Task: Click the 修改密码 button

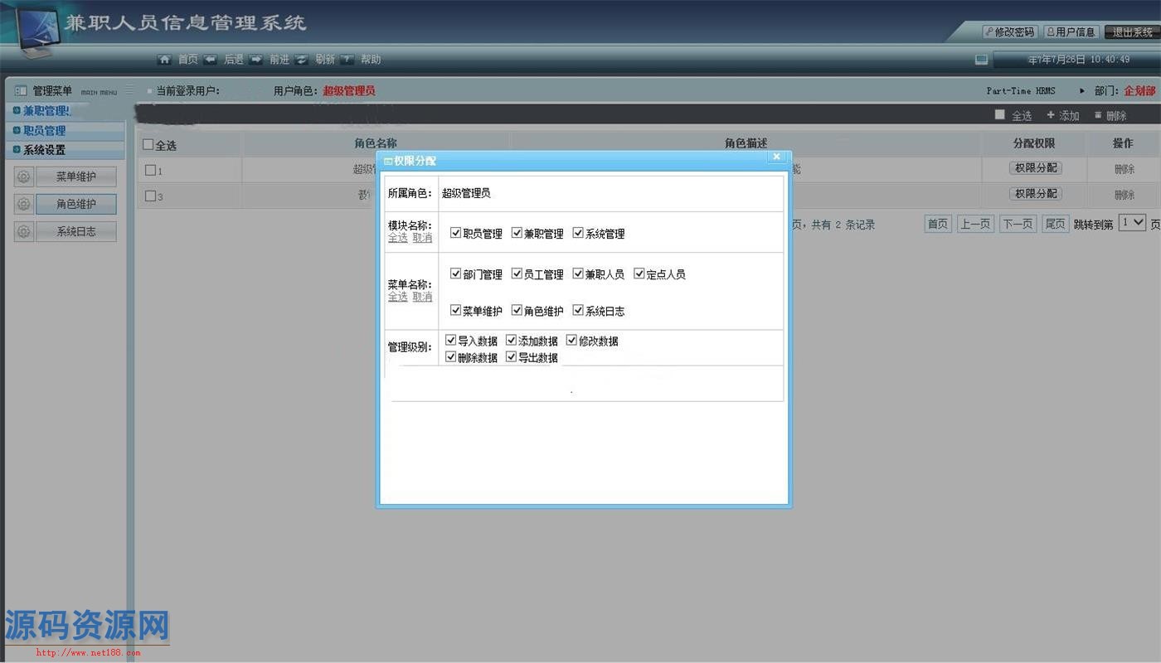Action: pyautogui.click(x=1009, y=32)
